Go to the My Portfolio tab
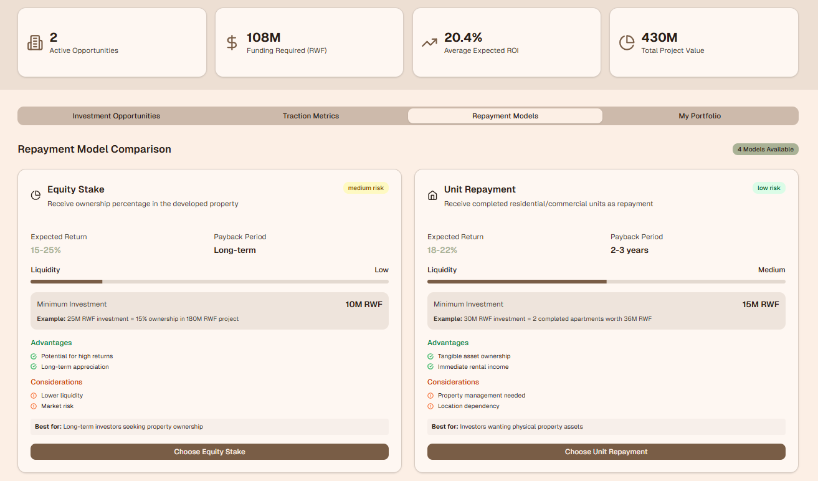The image size is (818, 481). (700, 116)
